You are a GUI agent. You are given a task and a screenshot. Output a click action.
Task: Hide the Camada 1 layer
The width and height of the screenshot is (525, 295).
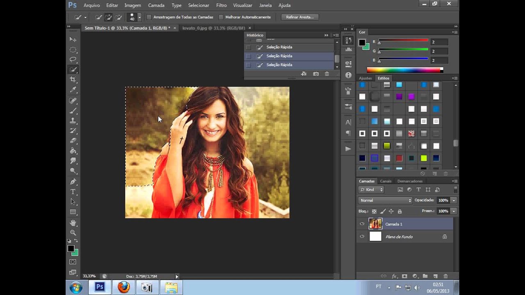coord(362,224)
